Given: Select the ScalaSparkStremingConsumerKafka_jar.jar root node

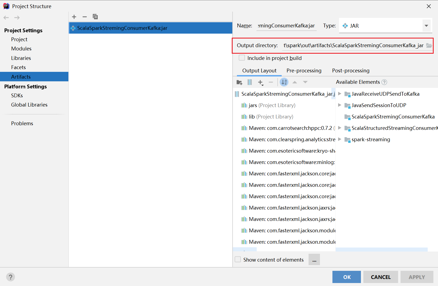Looking at the screenshot, I should 285,94.
